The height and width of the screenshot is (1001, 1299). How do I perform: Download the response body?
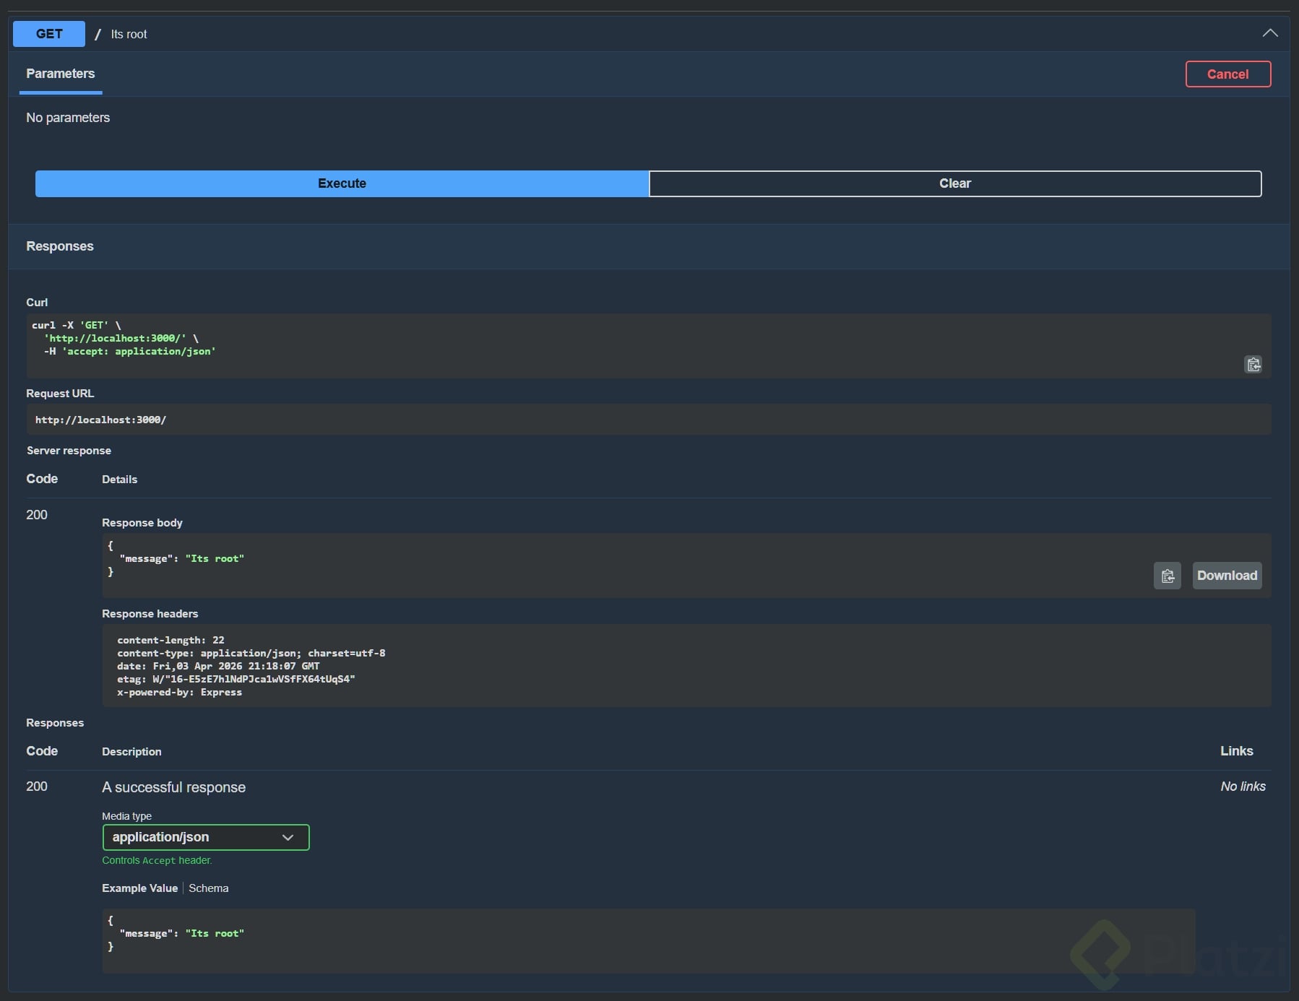[x=1227, y=576]
